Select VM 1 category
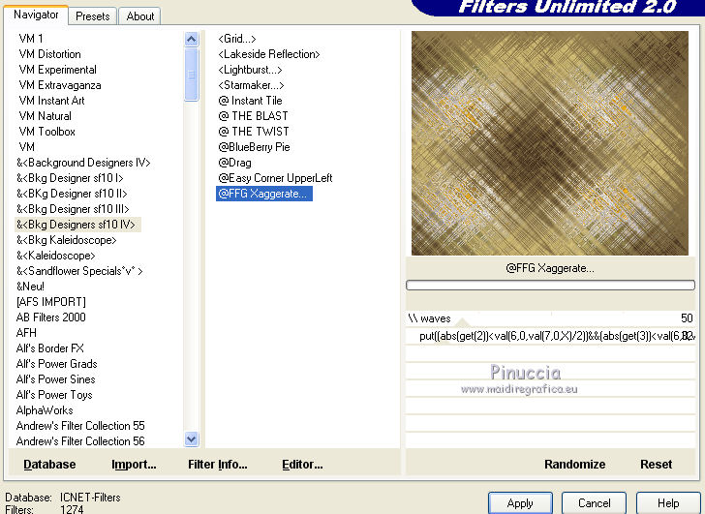Viewport: 705px width, 514px height. [x=31, y=39]
